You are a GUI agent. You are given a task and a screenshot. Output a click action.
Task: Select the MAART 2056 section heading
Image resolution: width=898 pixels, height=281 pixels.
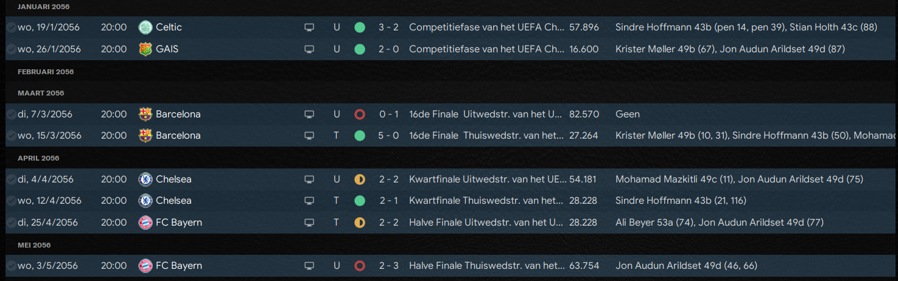41,93
